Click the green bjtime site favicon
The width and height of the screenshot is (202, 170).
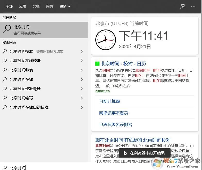[97, 64]
